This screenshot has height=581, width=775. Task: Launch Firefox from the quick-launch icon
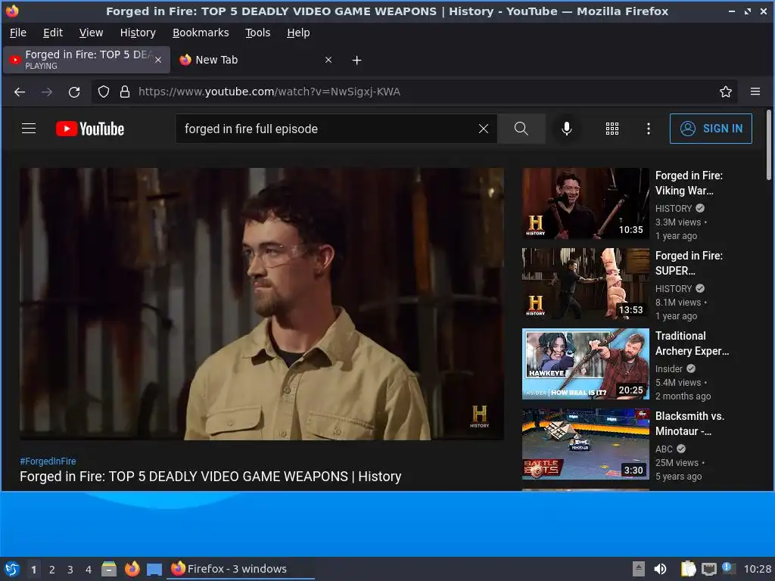point(132,569)
